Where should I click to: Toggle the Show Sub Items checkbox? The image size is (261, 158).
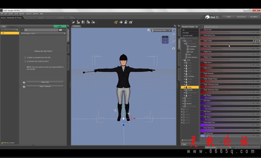click(x=182, y=140)
